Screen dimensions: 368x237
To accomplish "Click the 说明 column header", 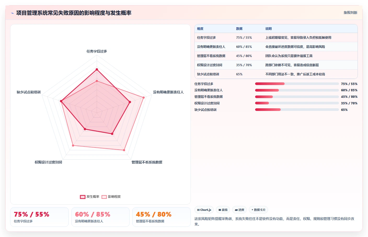I will [x=268, y=29].
